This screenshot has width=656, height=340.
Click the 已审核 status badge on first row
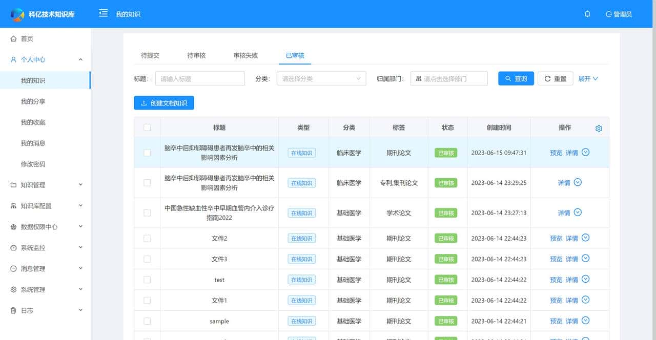click(x=445, y=152)
